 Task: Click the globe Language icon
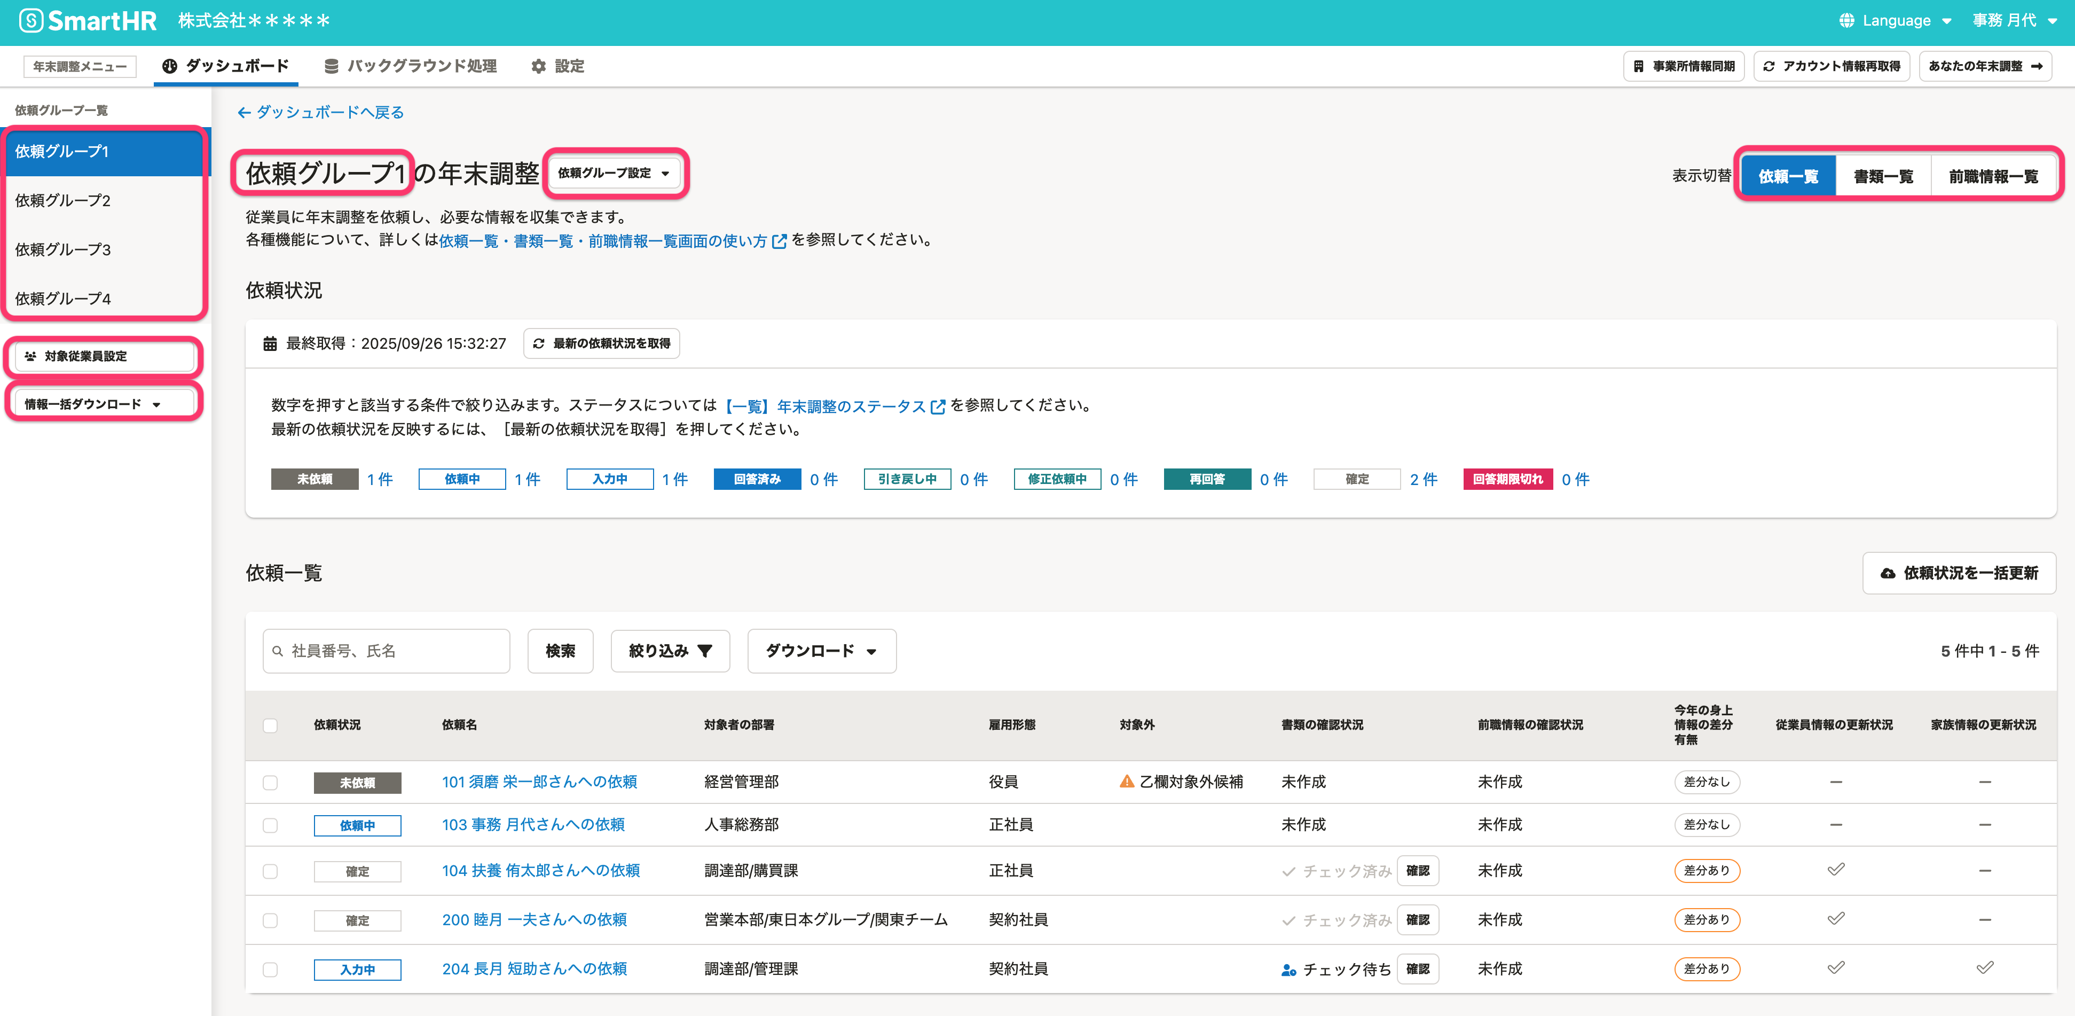tap(1846, 21)
